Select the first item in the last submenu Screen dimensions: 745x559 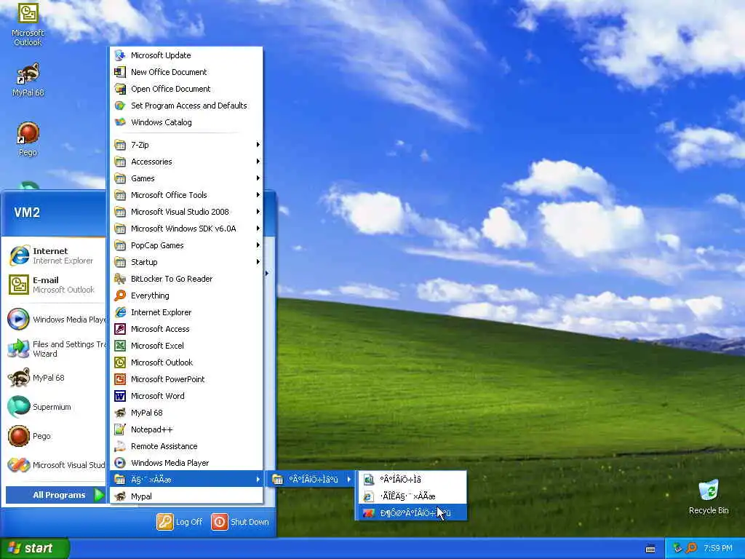click(413, 480)
